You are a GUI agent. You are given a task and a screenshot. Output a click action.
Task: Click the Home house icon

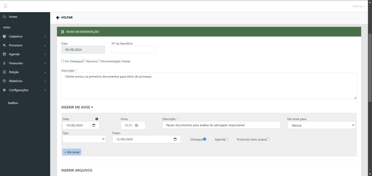click(x=4, y=17)
